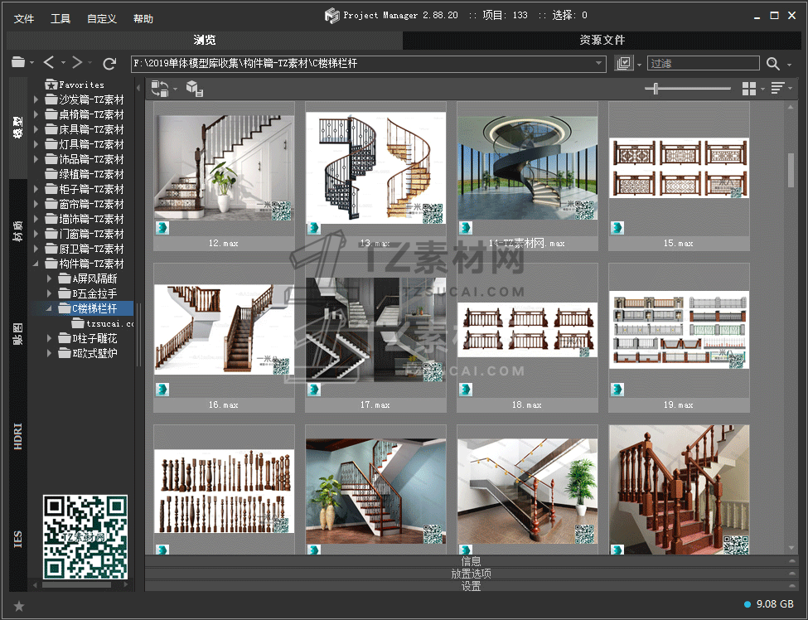The width and height of the screenshot is (808, 620).
Task: Open the 工具 menu
Action: 60,18
